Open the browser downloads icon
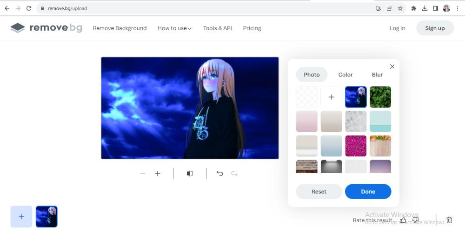465x232 pixels. coord(425,8)
